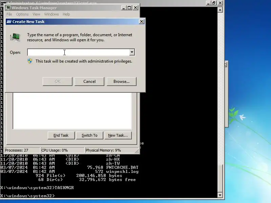Click the 32,796,672 bytes free text
Screen dimensions: 271x203
107,180
